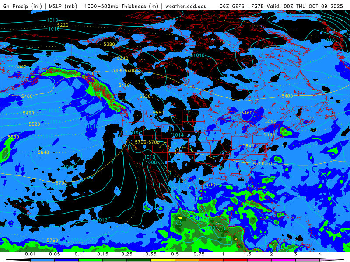Click the '6h Precip (in.)' title text

click(23, 6)
